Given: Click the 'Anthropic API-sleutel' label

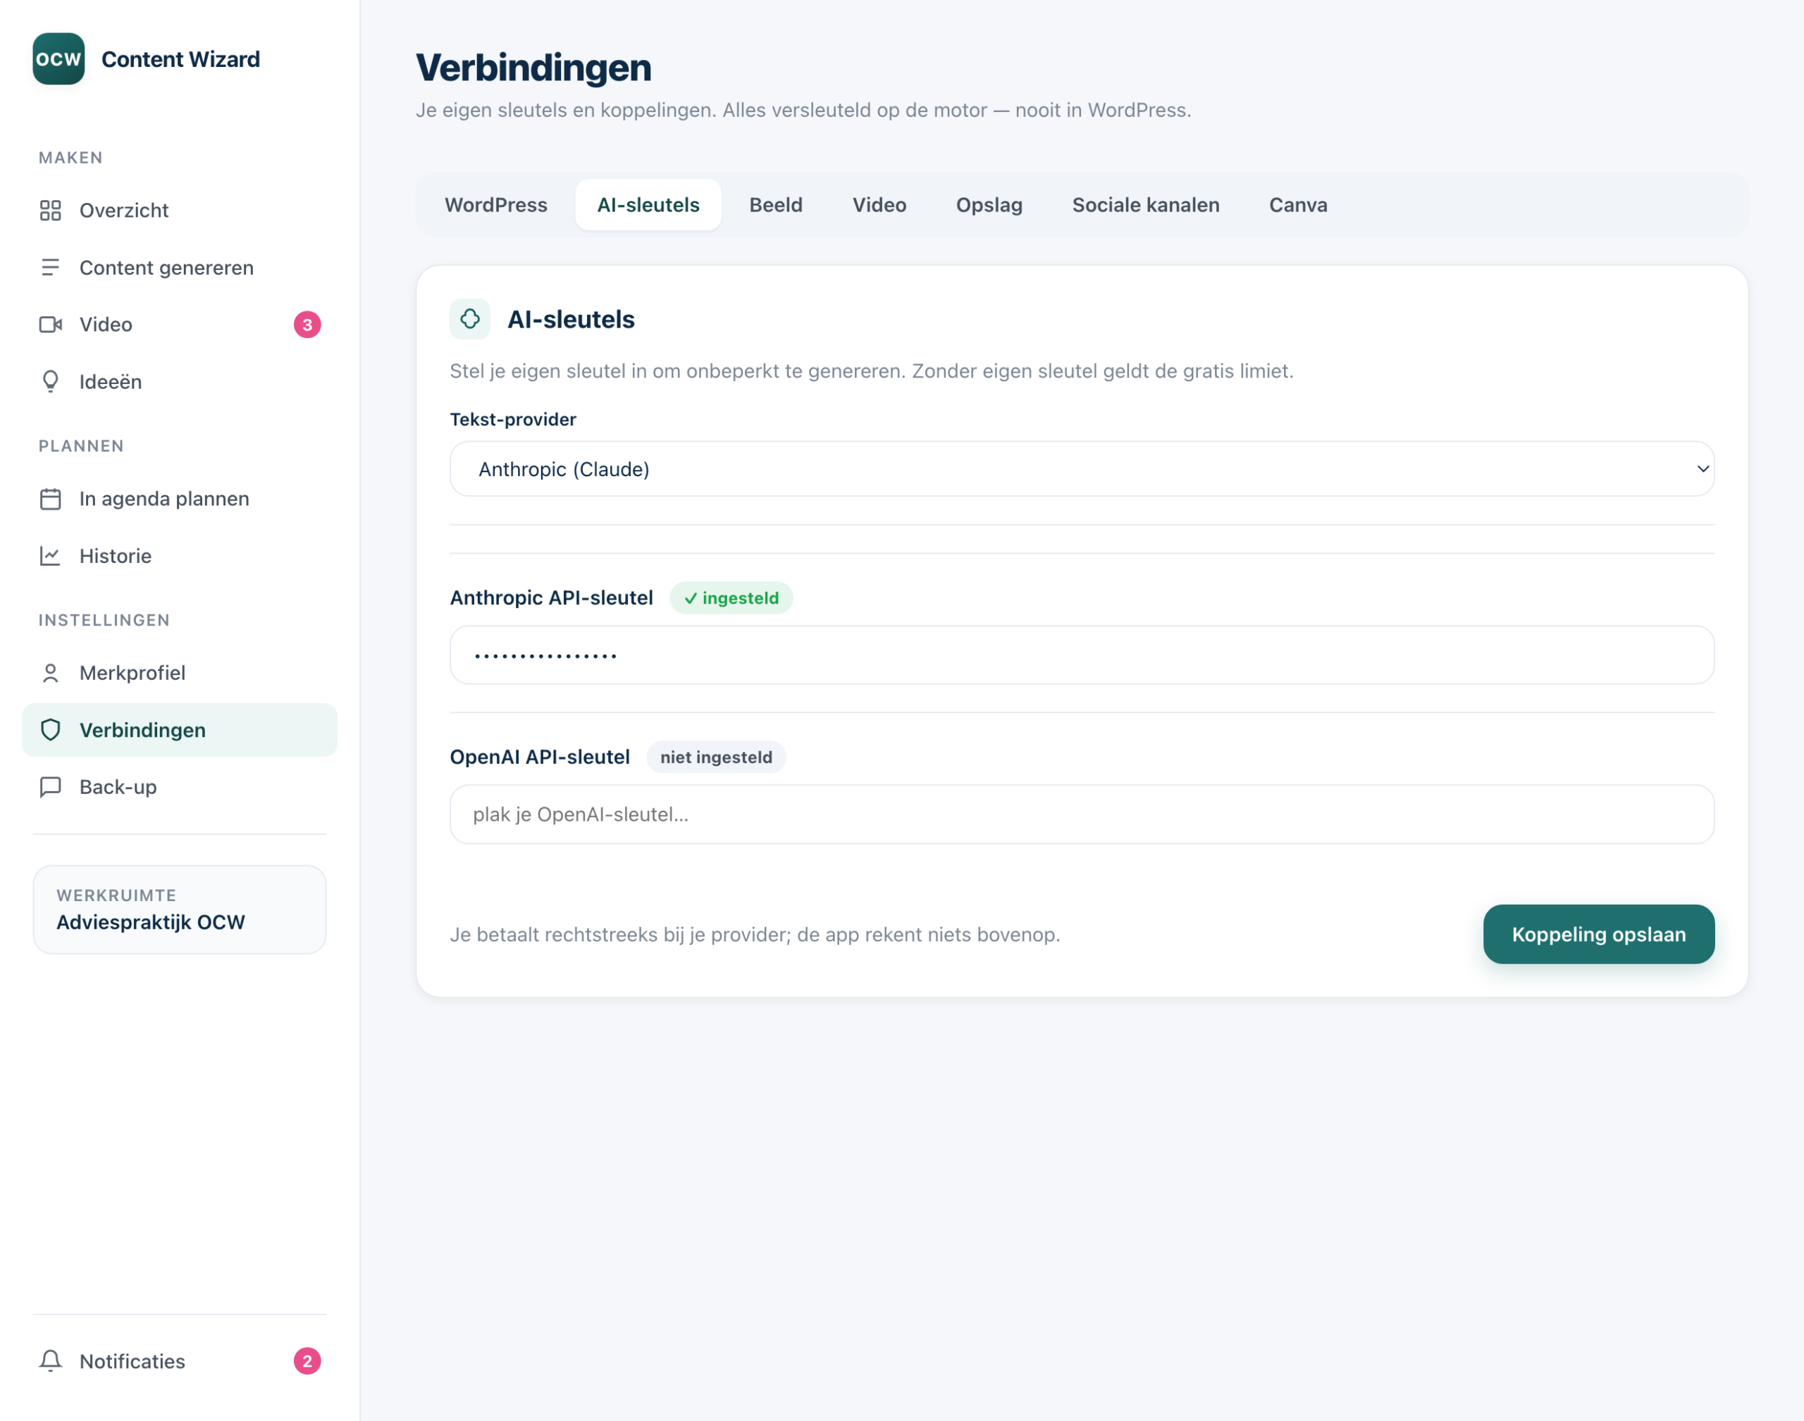Looking at the screenshot, I should point(552,598).
